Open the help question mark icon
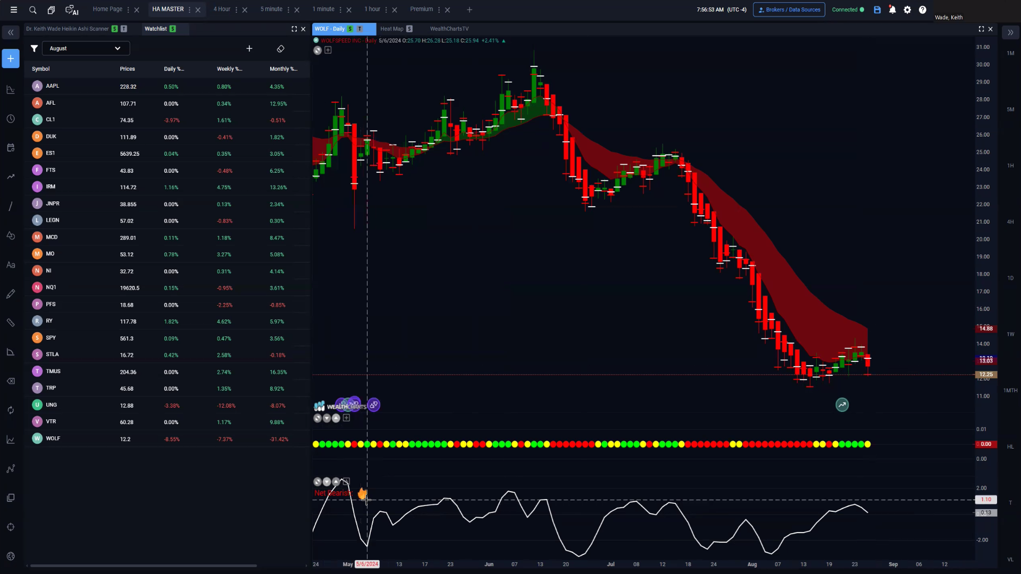This screenshot has height=574, width=1021. pyautogui.click(x=923, y=10)
